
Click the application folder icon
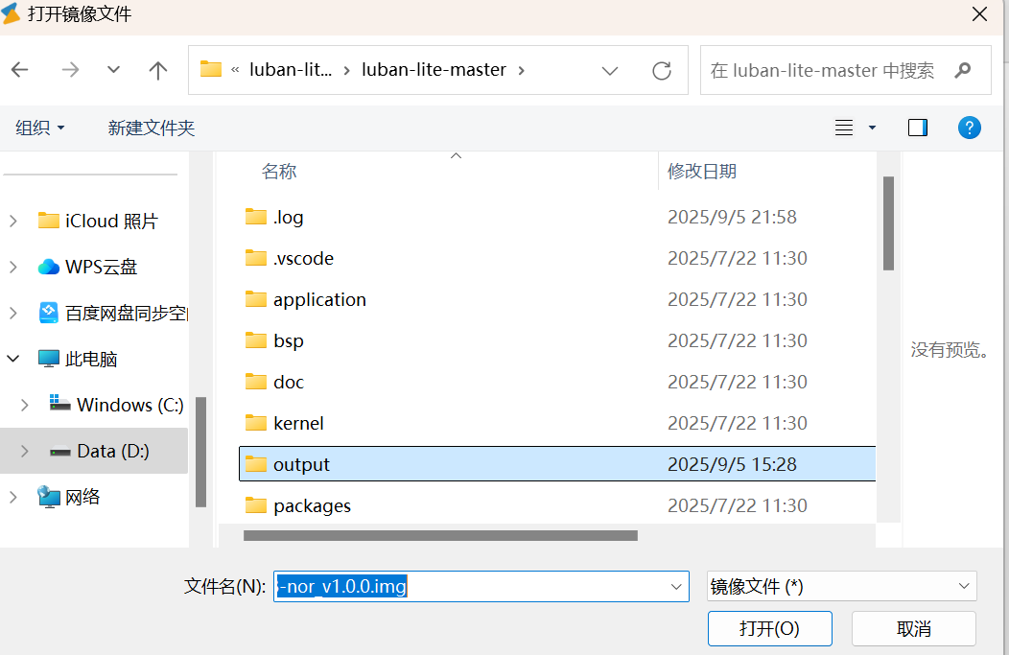tap(255, 299)
